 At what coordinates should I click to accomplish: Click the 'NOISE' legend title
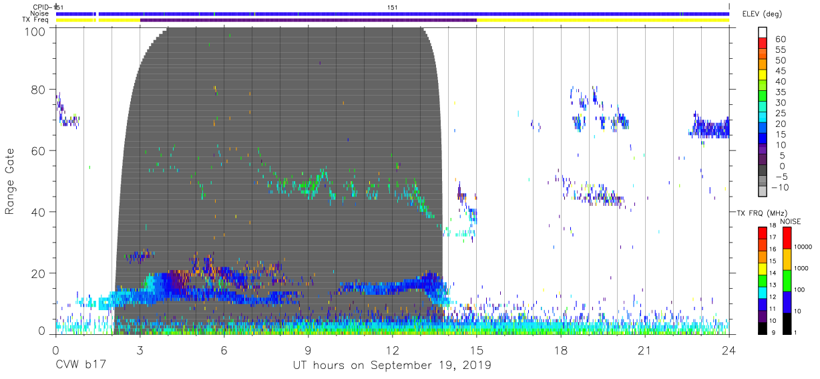[791, 221]
